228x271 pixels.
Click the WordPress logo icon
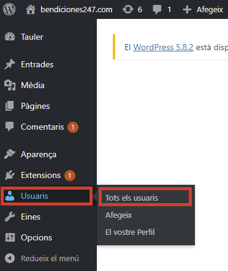point(9,9)
